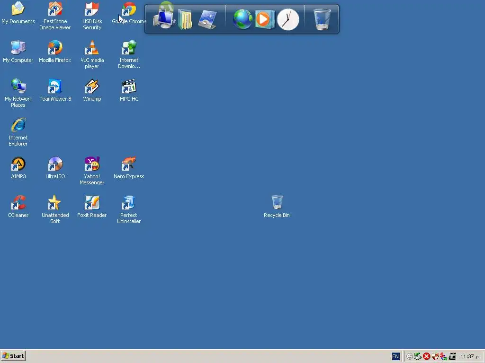Select the UltraISO shortcut icon
The width and height of the screenshot is (485, 363).
pos(55,168)
